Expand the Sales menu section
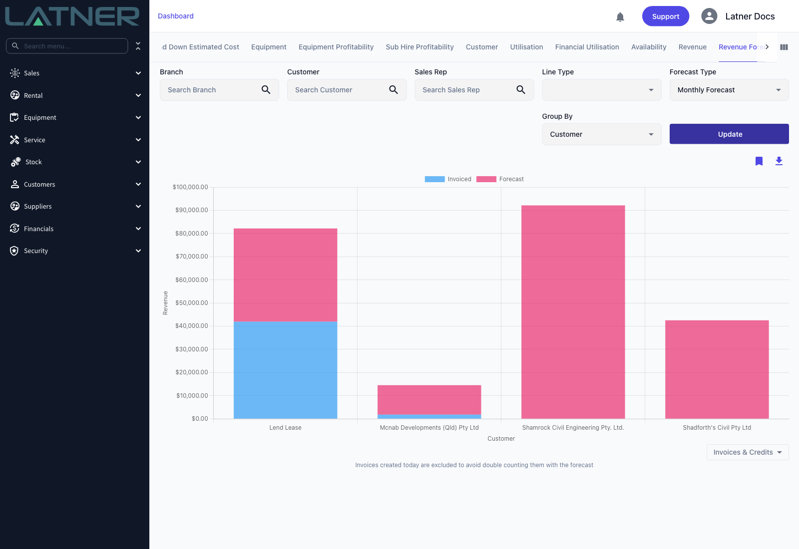799x549 pixels. 138,73
